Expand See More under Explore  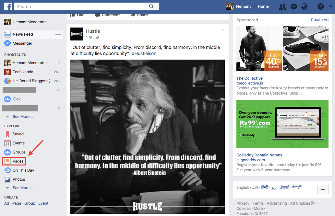click(x=22, y=188)
